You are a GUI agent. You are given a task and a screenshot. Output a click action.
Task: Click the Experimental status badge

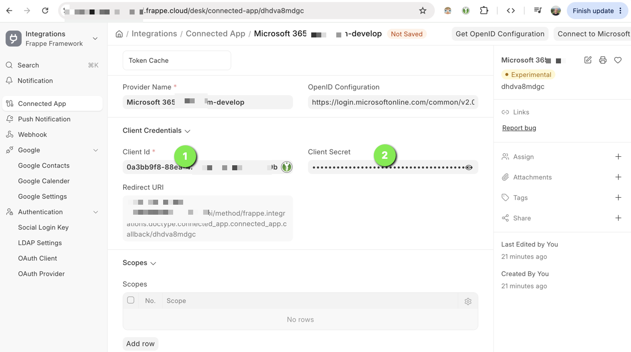(x=528, y=75)
